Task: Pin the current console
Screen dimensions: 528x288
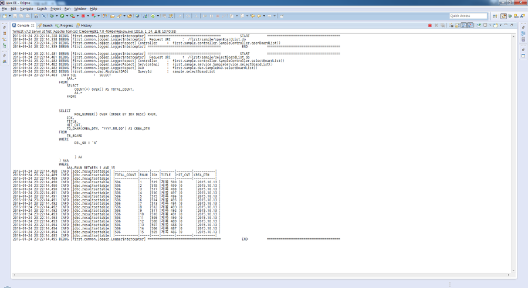Action: [479, 26]
